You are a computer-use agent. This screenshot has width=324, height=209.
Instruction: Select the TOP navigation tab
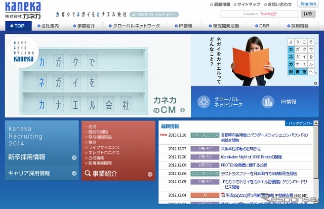coord(18,26)
